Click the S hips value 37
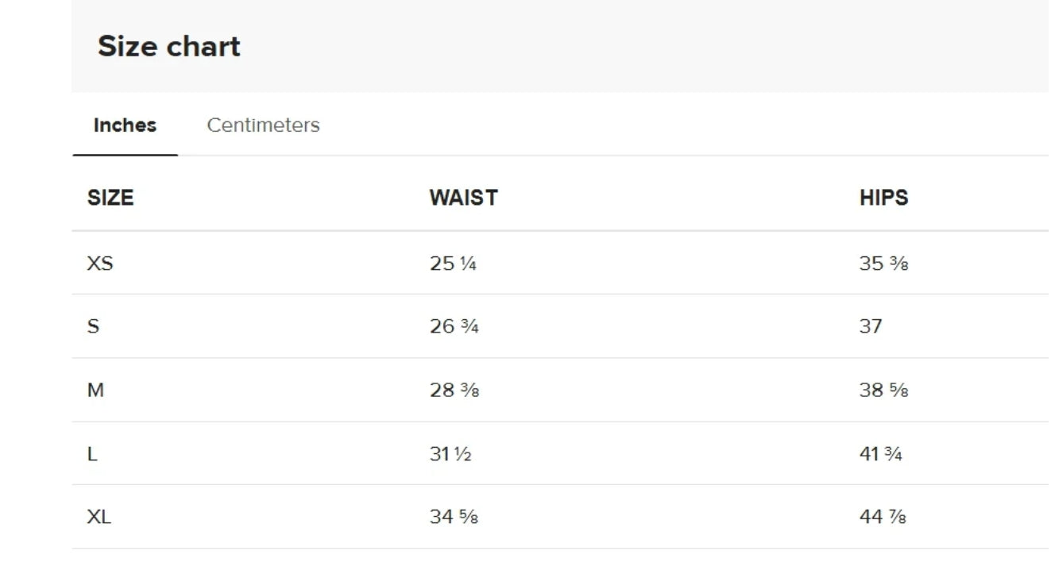 click(871, 326)
